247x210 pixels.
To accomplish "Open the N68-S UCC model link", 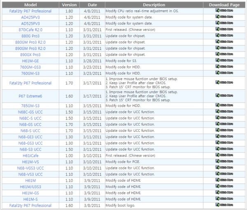I will [30, 131].
